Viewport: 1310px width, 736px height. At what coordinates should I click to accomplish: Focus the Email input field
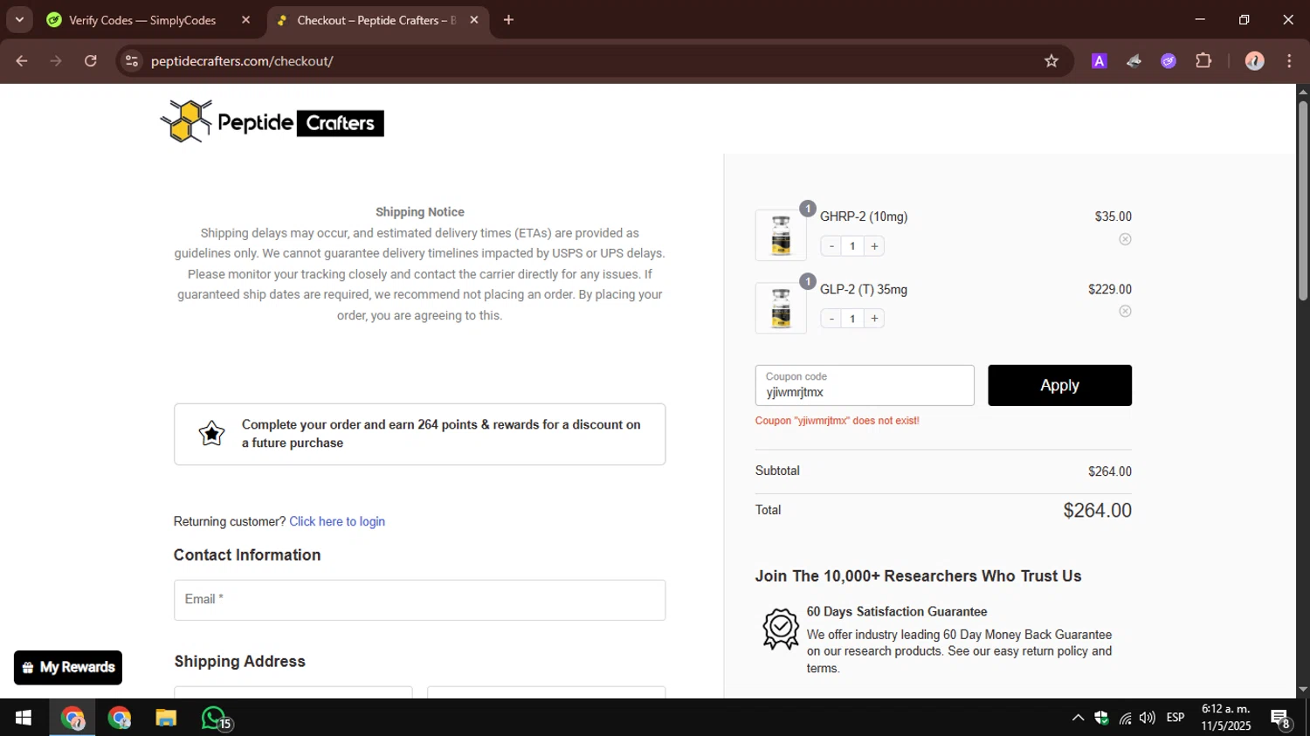[419, 600]
